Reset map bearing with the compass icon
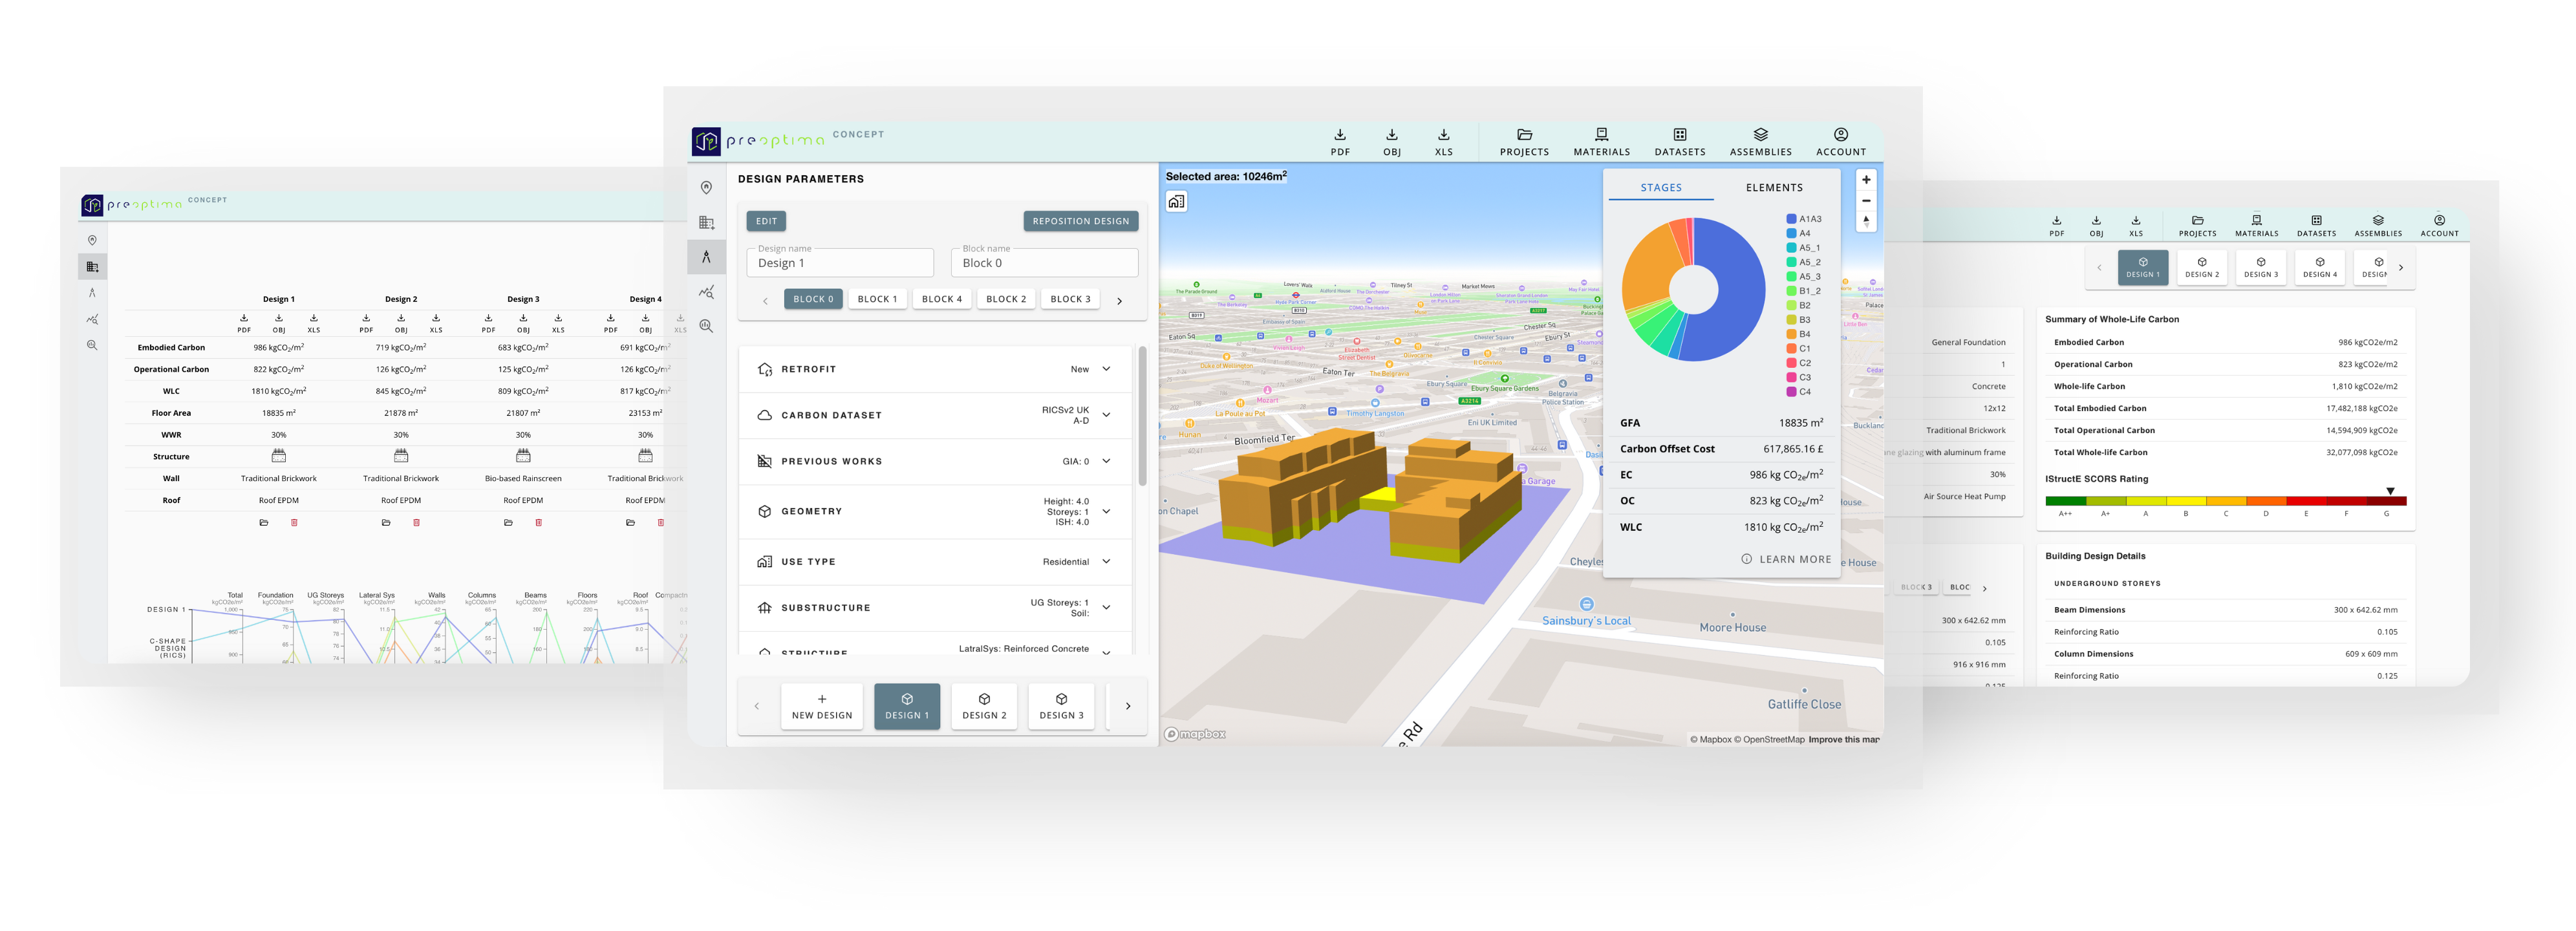The width and height of the screenshot is (2576, 931). pyautogui.click(x=1865, y=221)
